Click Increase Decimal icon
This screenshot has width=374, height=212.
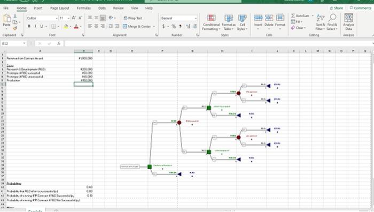(x=188, y=26)
